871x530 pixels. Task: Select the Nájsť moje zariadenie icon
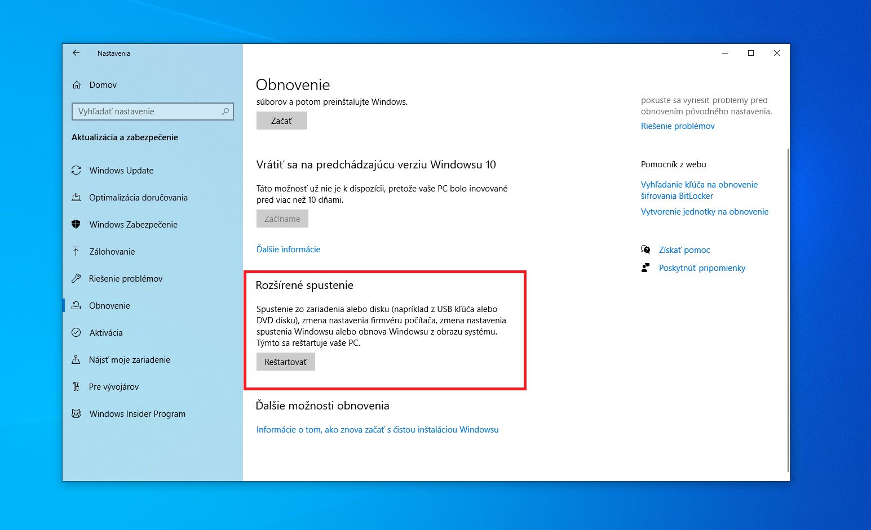[x=76, y=360]
